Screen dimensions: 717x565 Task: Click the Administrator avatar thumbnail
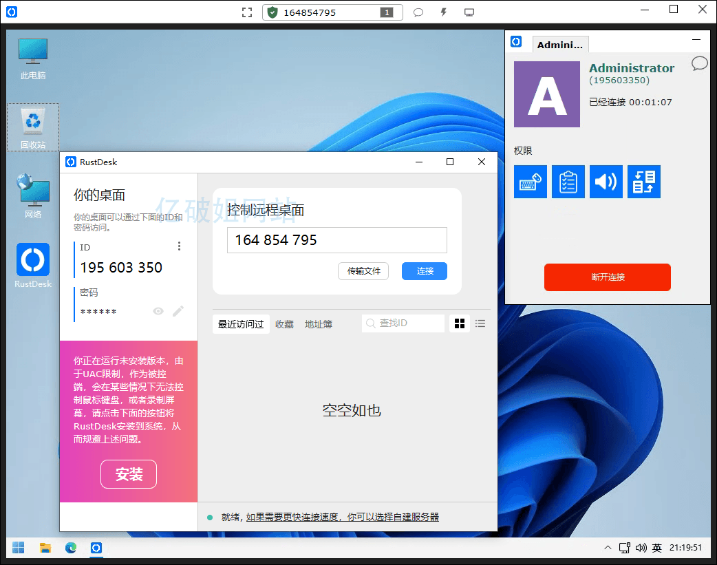547,94
